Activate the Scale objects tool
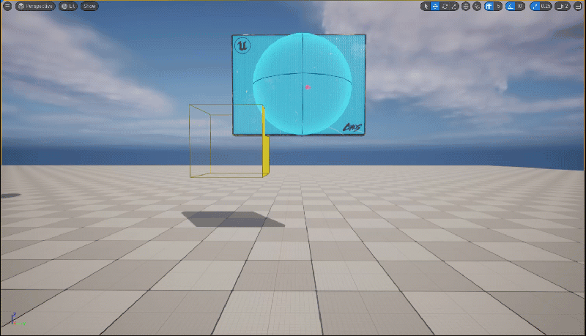586x336 pixels. (x=453, y=6)
